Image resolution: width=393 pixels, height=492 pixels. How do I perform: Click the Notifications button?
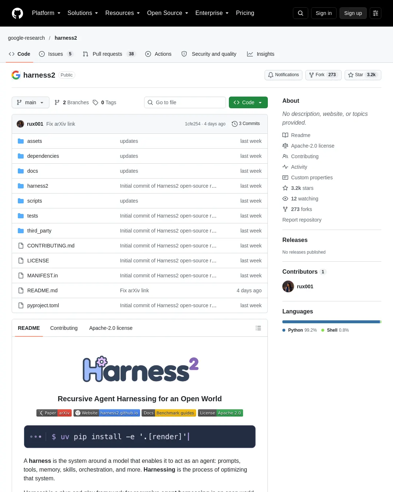(283, 75)
